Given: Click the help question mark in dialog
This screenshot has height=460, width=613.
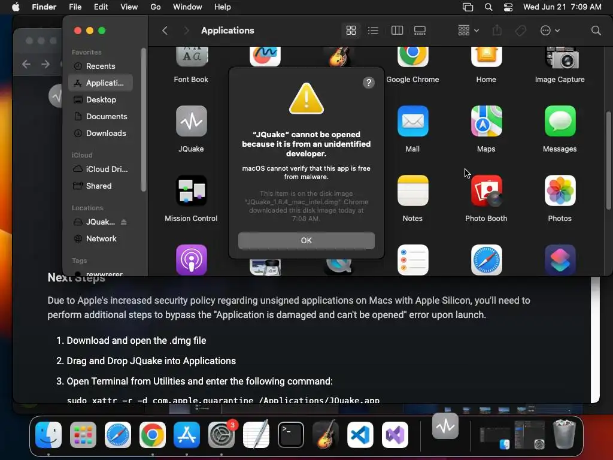Looking at the screenshot, I should click(368, 83).
